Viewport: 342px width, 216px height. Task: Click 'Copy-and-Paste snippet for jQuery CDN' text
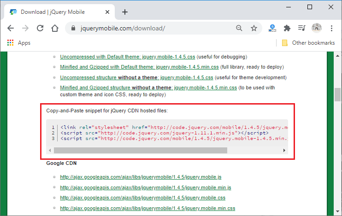click(107, 111)
